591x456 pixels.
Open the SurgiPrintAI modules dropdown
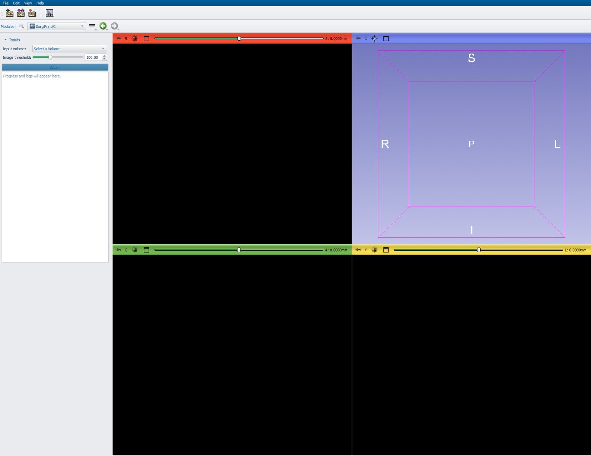click(x=57, y=27)
